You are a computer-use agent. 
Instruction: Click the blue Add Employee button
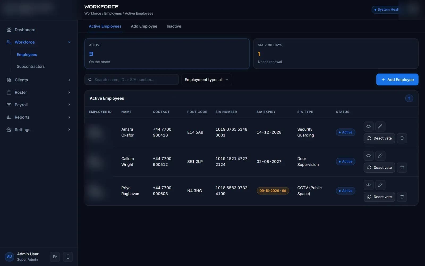[x=397, y=80]
